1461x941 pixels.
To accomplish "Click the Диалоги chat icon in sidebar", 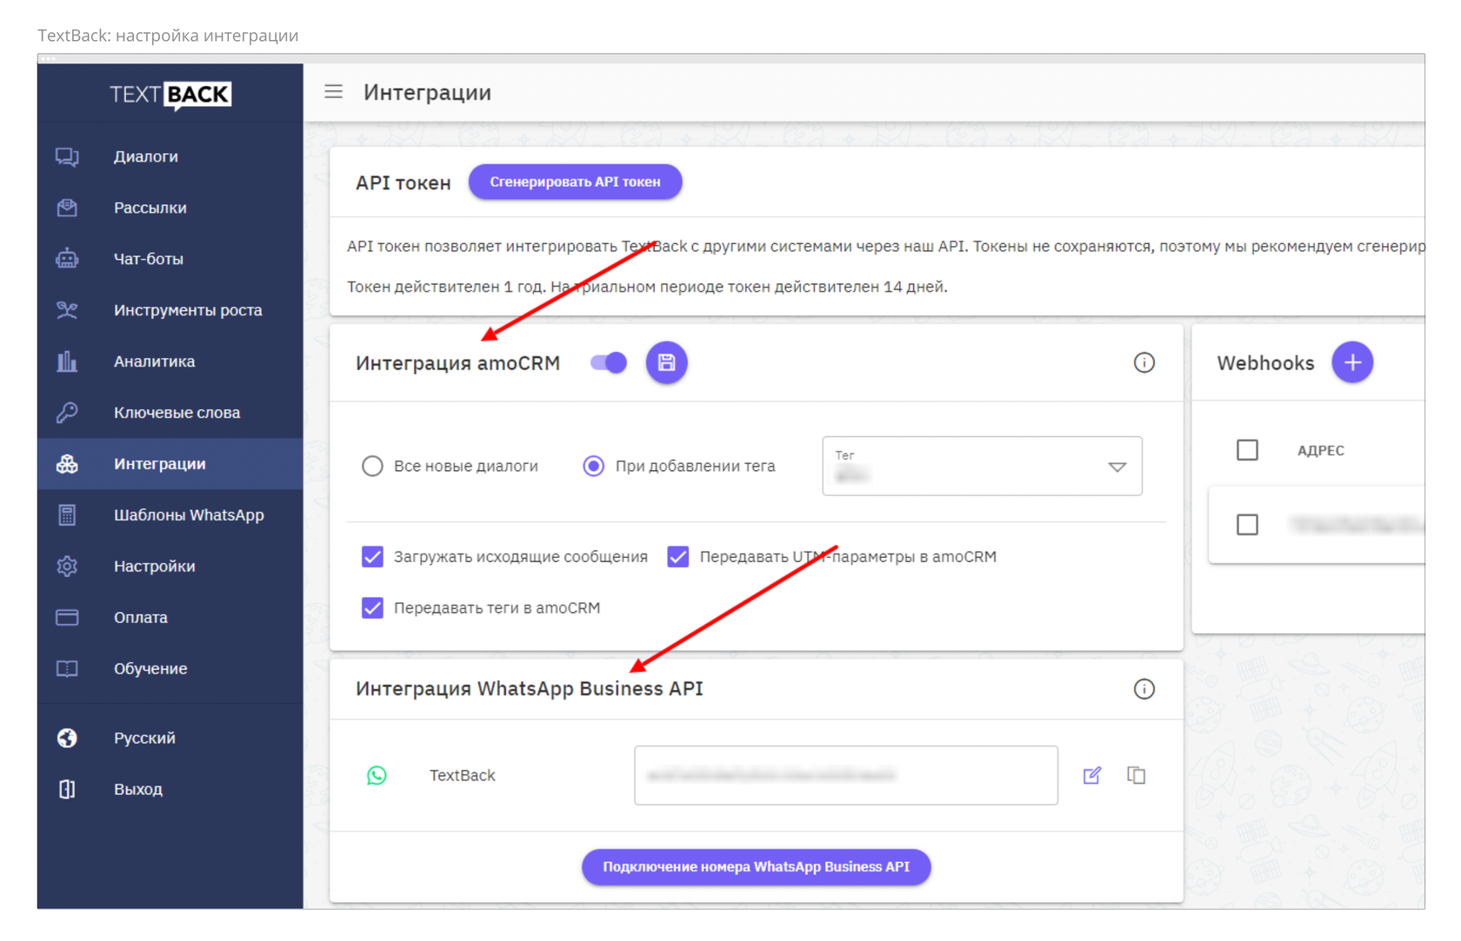I will (67, 156).
